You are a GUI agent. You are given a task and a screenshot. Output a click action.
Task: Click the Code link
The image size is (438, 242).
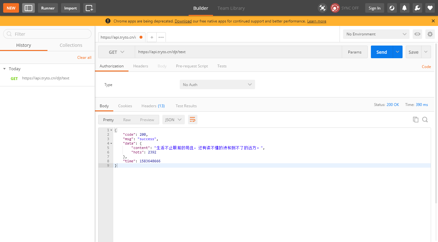(426, 66)
